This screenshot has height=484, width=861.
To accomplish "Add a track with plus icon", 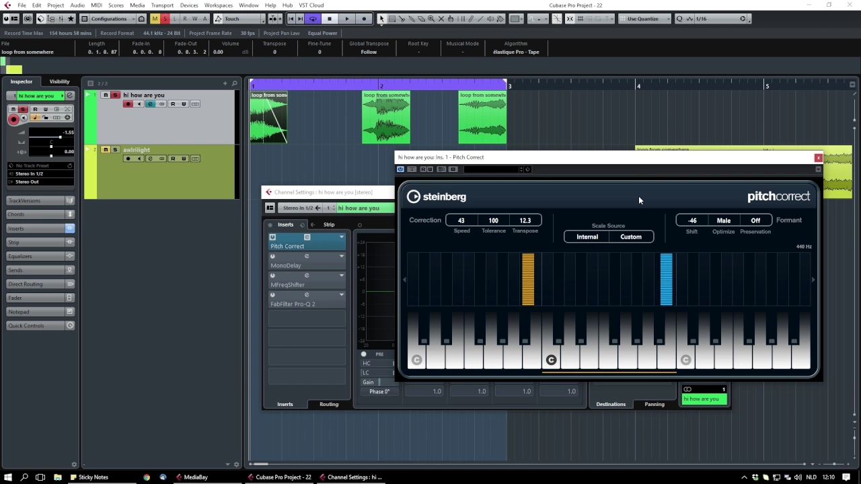I will pyautogui.click(x=225, y=83).
